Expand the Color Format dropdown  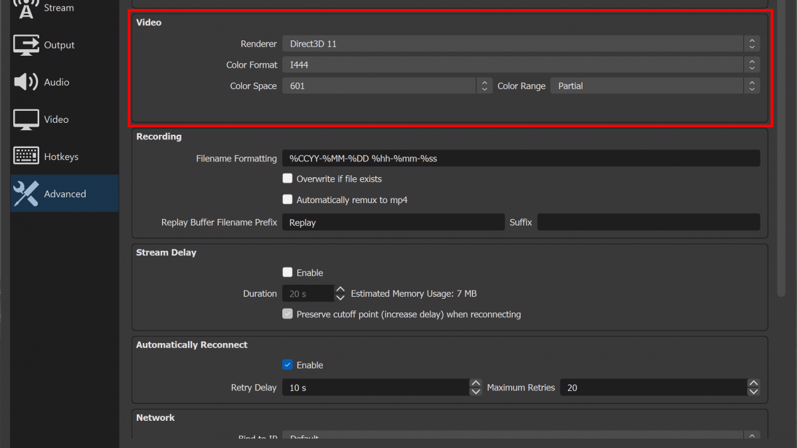520,65
